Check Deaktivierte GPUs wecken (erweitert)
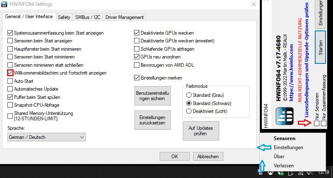The width and height of the screenshot is (333, 178). [x=137, y=41]
